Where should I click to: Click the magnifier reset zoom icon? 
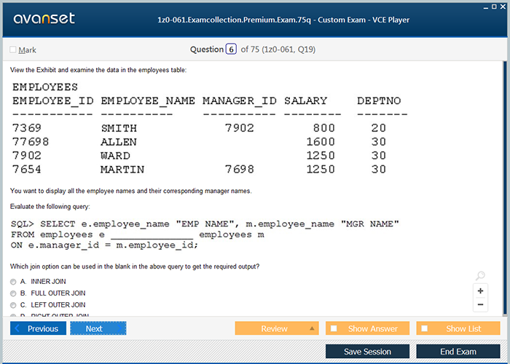480,276
